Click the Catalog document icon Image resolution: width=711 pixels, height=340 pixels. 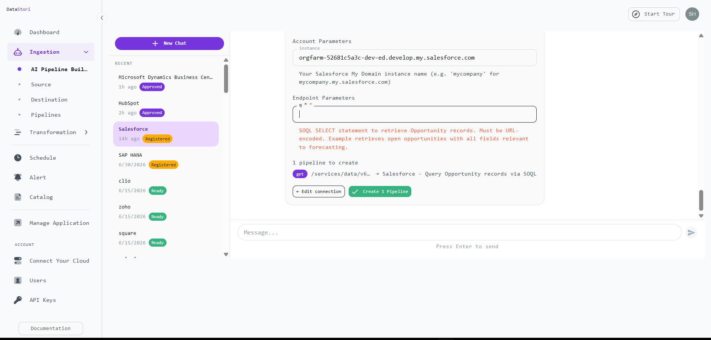click(18, 197)
